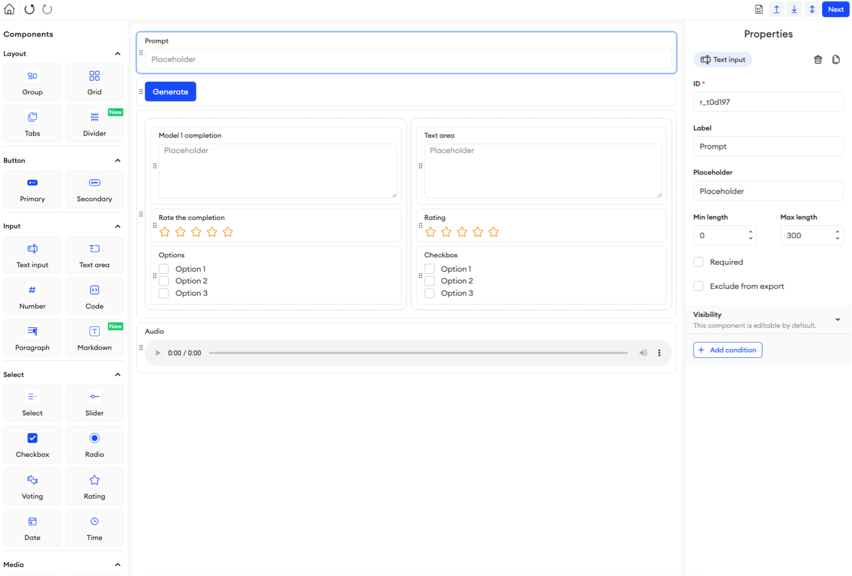Delete the selected Text input via trash icon

click(x=818, y=59)
